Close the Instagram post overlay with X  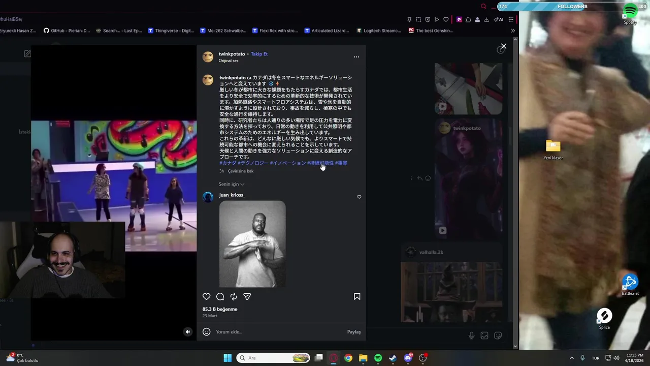[503, 46]
